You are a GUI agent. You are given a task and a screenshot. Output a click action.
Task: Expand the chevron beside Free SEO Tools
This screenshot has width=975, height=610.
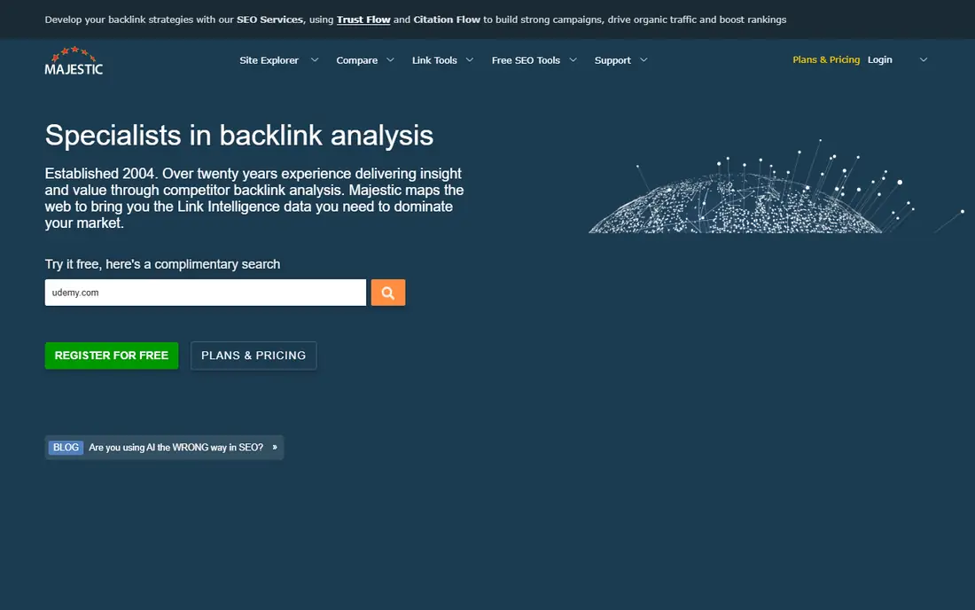pos(573,60)
